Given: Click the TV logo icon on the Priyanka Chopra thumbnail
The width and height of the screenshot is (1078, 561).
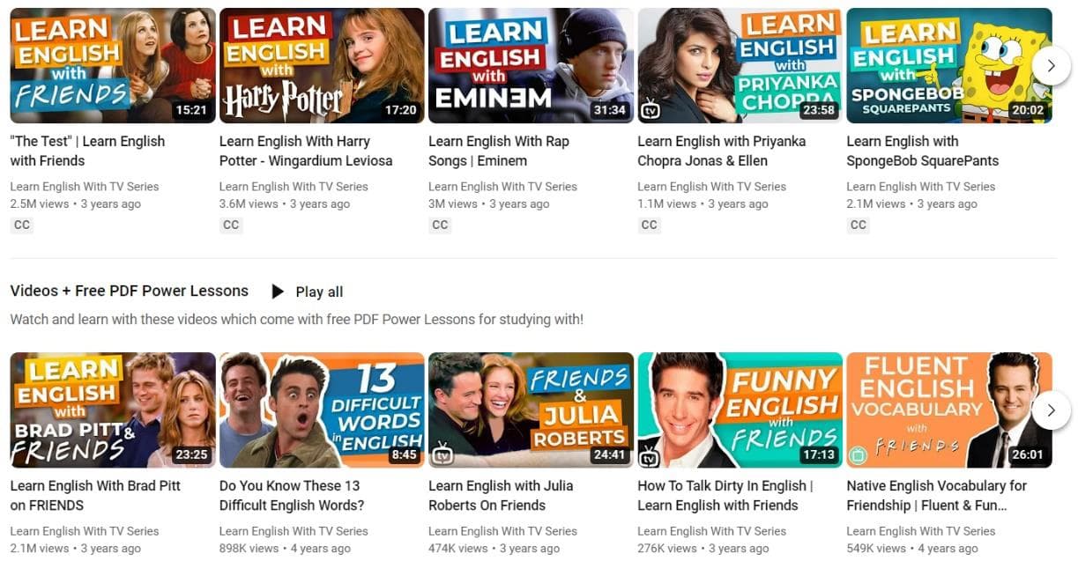Looking at the screenshot, I should [x=651, y=110].
